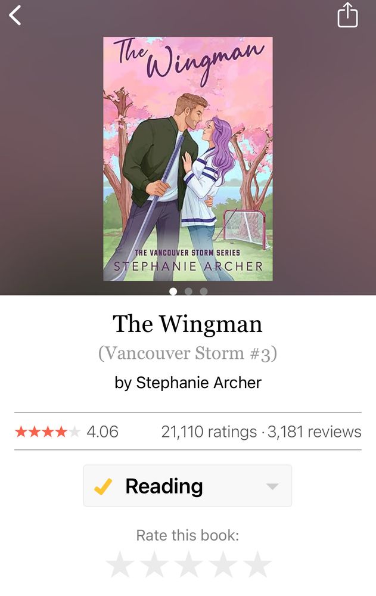This screenshot has height=596, width=376.
Task: Go to first cover image dot
Action: (x=173, y=291)
